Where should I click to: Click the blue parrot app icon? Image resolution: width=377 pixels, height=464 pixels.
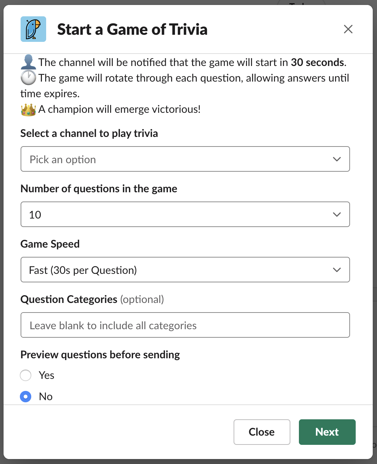point(33,29)
